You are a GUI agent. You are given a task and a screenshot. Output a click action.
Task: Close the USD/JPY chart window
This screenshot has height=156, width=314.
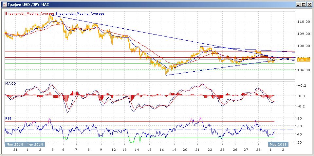coord(309,4)
